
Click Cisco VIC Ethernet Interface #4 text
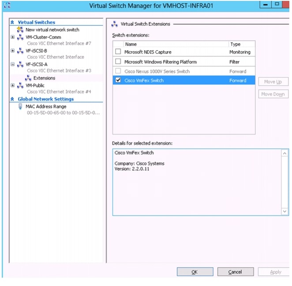[x=59, y=92]
